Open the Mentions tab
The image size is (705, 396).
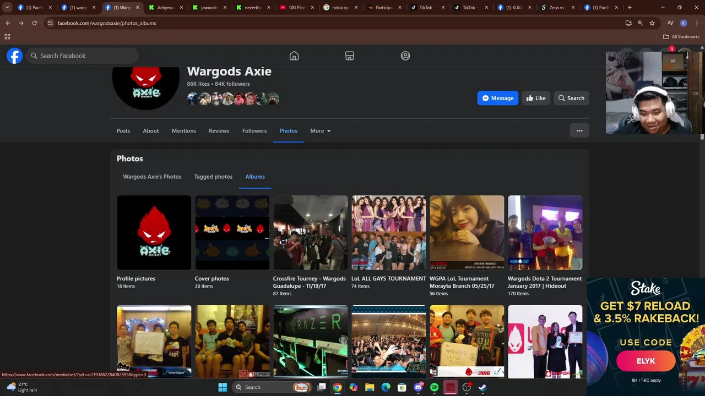click(x=184, y=131)
